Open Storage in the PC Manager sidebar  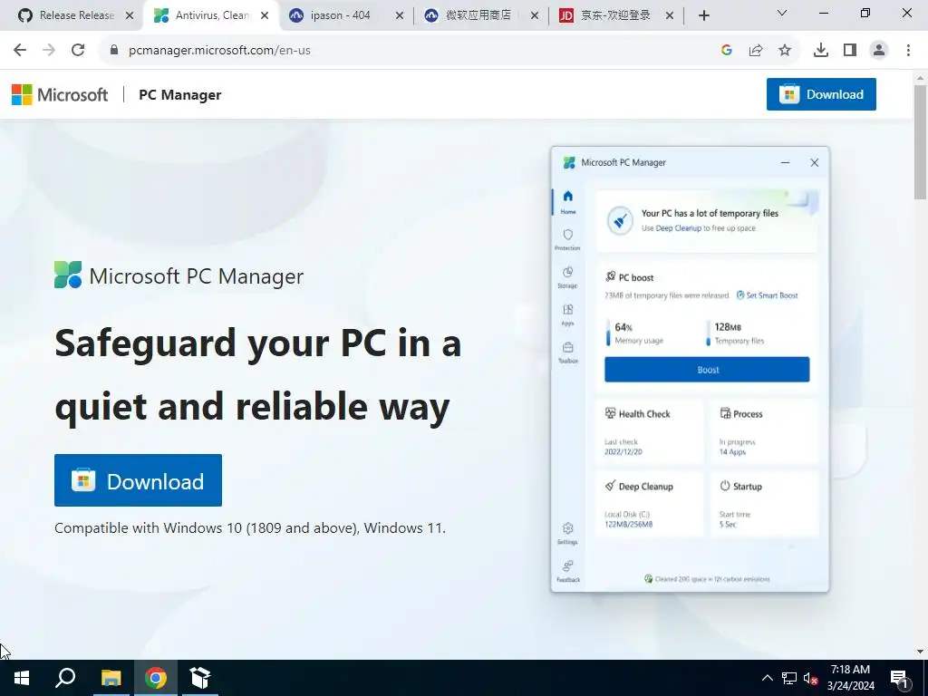pyautogui.click(x=567, y=277)
